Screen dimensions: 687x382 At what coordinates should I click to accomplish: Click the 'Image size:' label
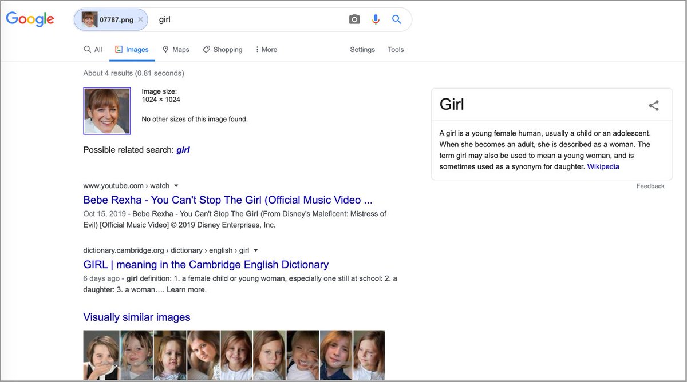click(x=159, y=91)
